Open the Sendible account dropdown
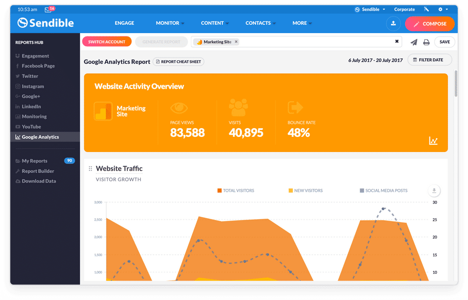 [x=370, y=9]
